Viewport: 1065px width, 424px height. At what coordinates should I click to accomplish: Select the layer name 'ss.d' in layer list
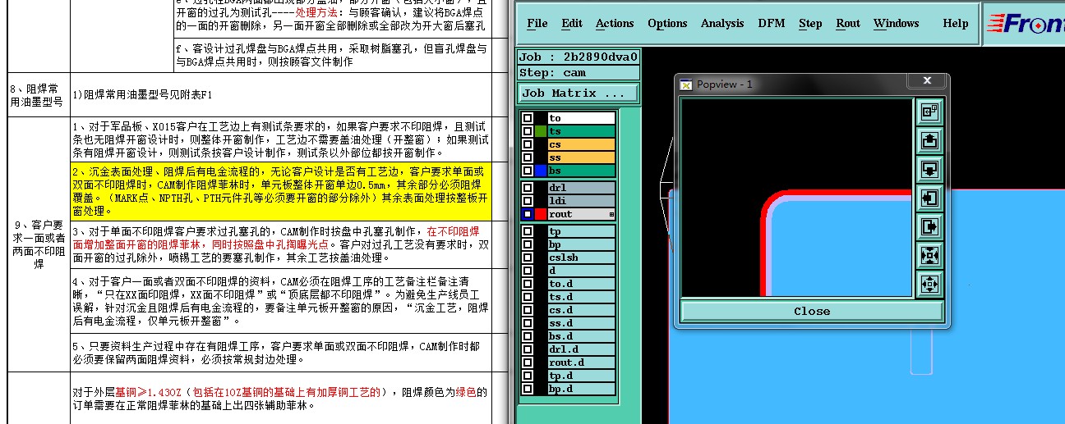tap(581, 323)
